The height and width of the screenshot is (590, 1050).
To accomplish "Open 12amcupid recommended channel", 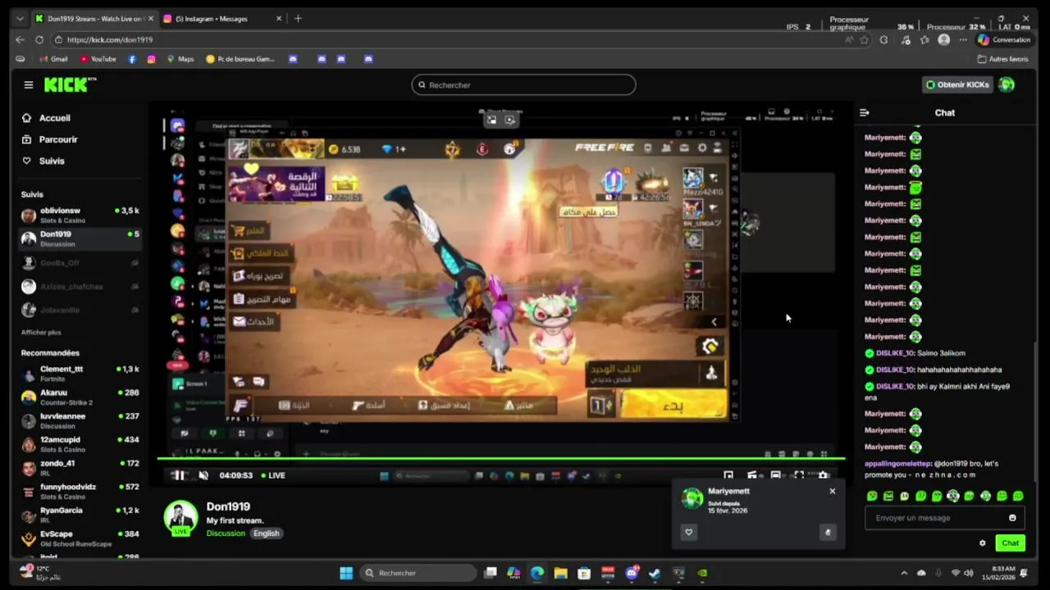I will (80, 444).
